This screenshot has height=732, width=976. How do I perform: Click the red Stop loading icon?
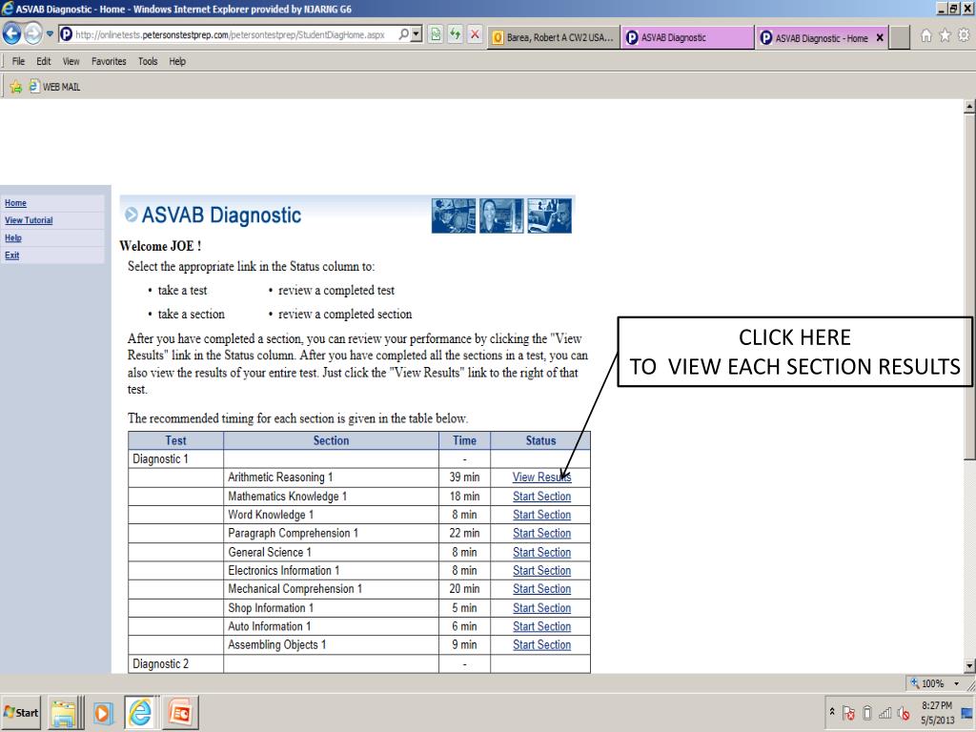click(475, 35)
